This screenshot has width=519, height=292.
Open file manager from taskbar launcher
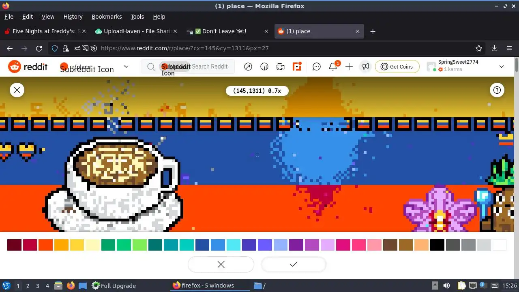pyautogui.click(x=58, y=286)
